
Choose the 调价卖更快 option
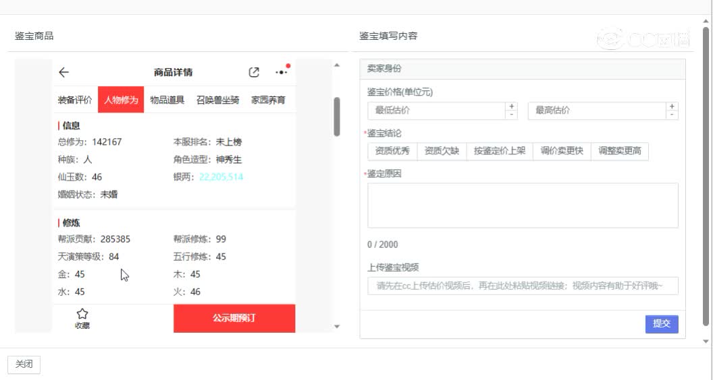(x=562, y=151)
